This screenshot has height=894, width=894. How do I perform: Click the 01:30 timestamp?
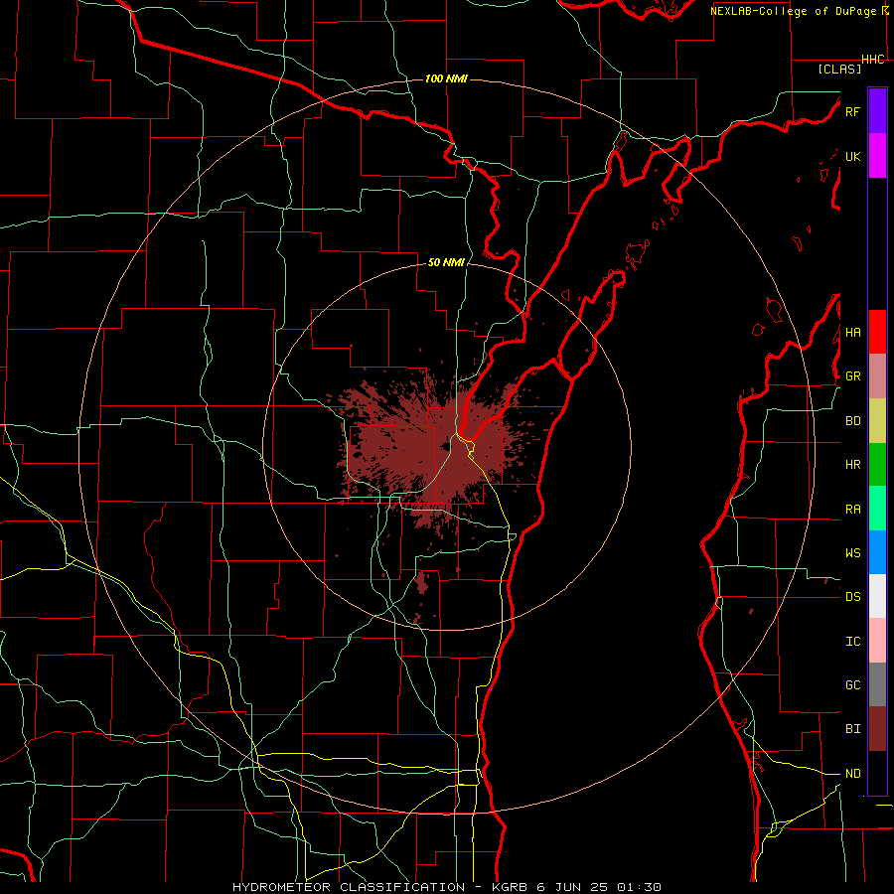638,887
